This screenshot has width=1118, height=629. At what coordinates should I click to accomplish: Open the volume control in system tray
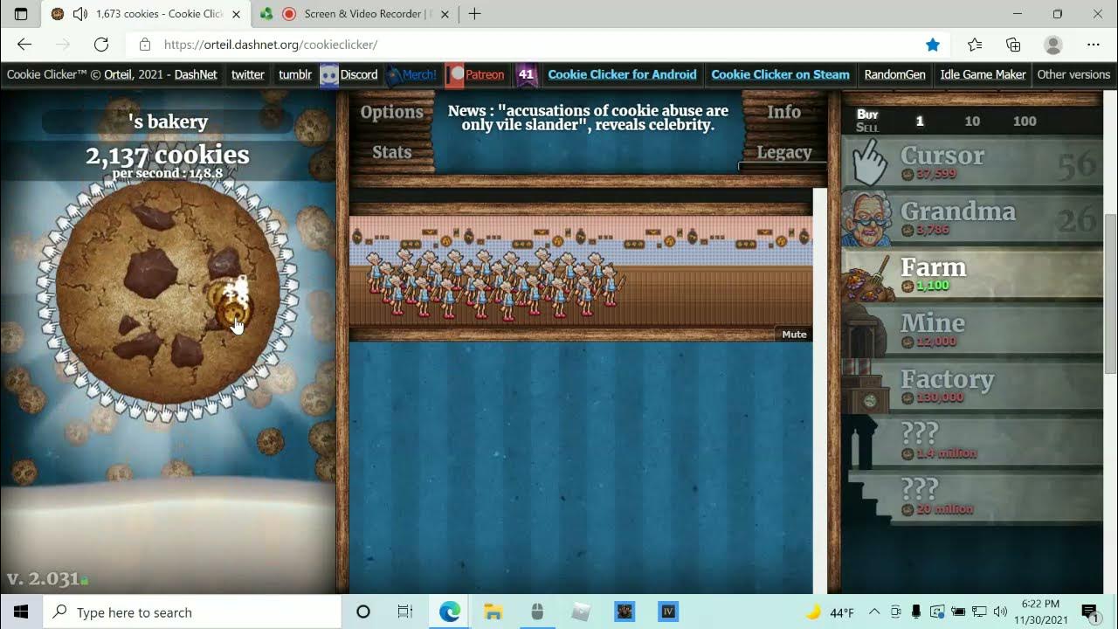pyautogui.click(x=1000, y=612)
